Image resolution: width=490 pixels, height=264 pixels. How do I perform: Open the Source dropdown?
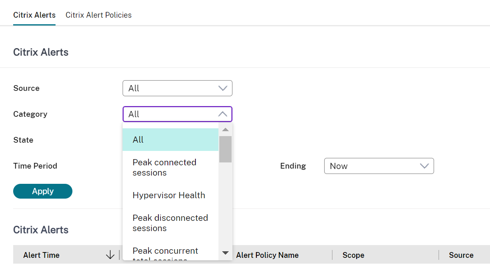coord(177,88)
